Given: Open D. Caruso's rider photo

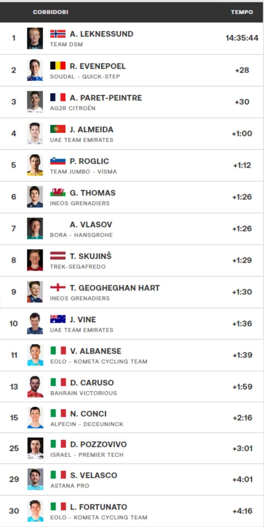Looking at the screenshot, I should 35,386.
